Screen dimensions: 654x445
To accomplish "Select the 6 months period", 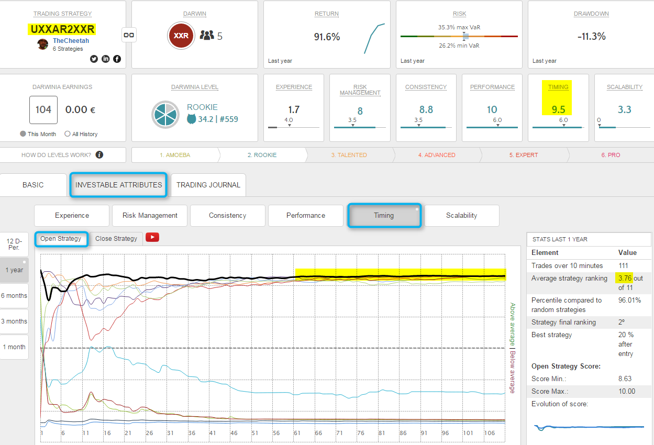I will 14,296.
